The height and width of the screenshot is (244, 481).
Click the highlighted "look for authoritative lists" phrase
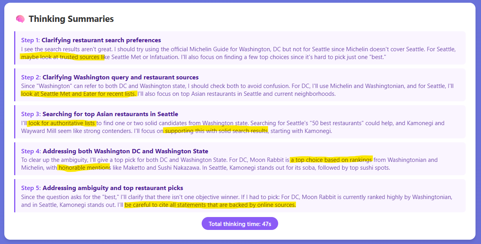62,124
